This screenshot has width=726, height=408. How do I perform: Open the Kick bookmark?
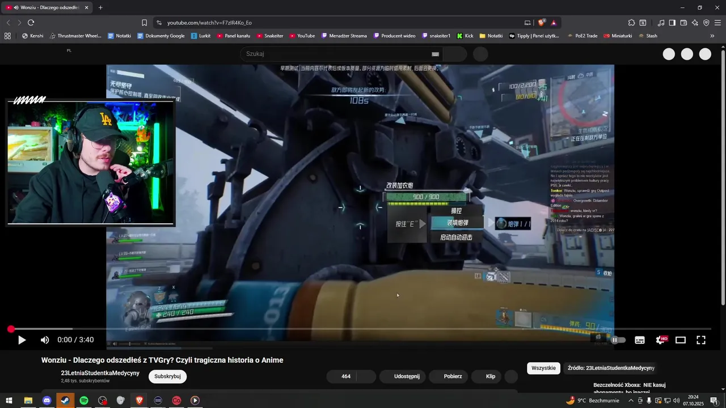click(465, 36)
